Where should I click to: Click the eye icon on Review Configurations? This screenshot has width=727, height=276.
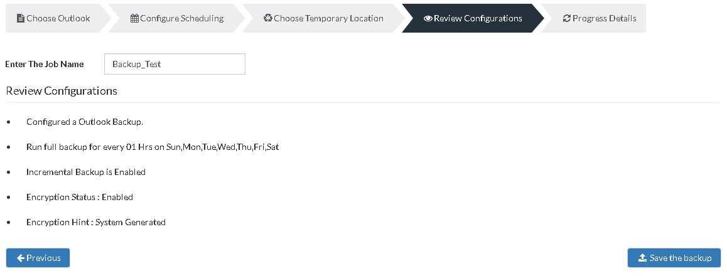point(428,19)
